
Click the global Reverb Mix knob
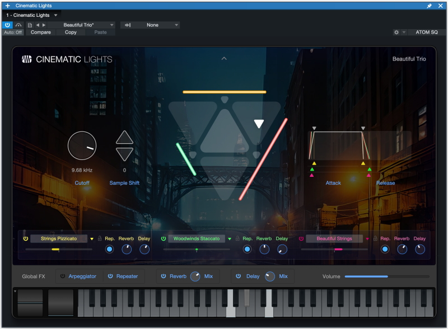[x=195, y=276]
